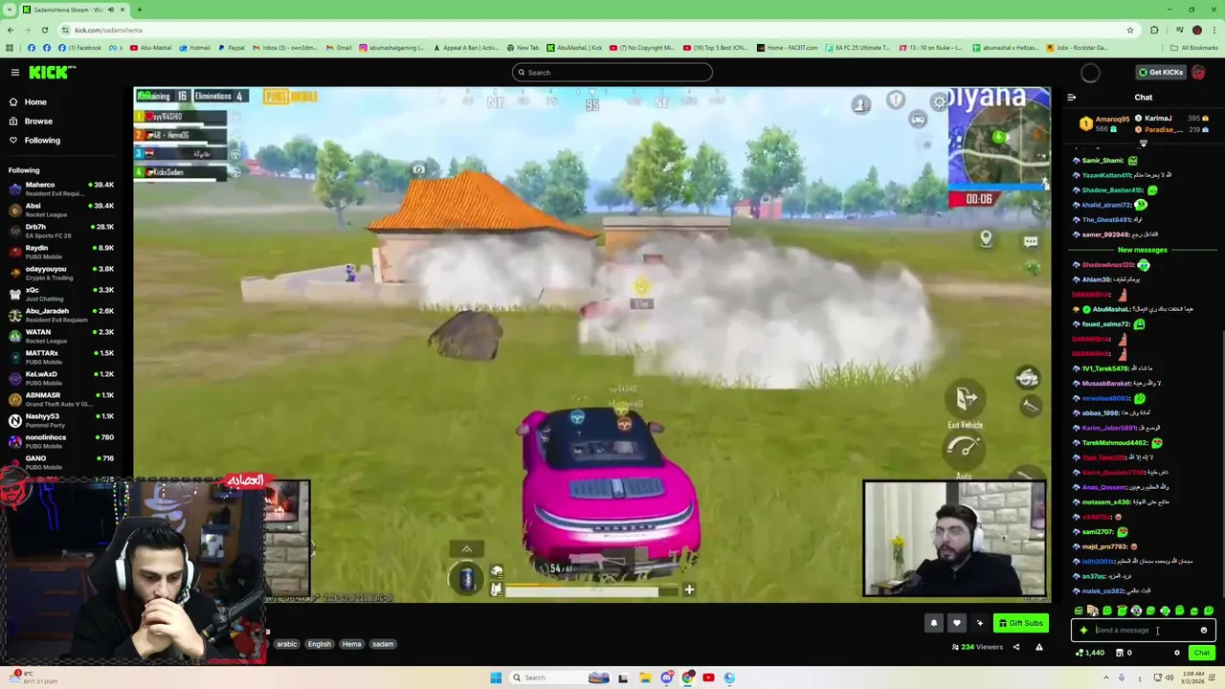Click the English stream tag
The width and height of the screenshot is (1225, 689).
tap(320, 644)
